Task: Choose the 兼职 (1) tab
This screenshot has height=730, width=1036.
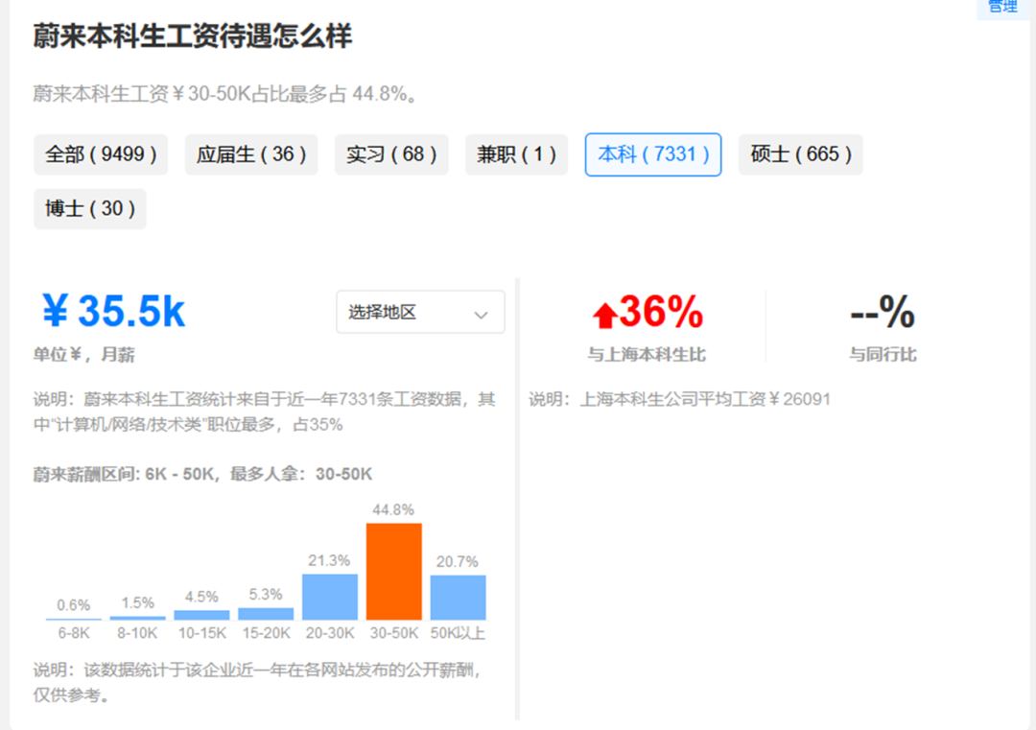Action: (517, 154)
